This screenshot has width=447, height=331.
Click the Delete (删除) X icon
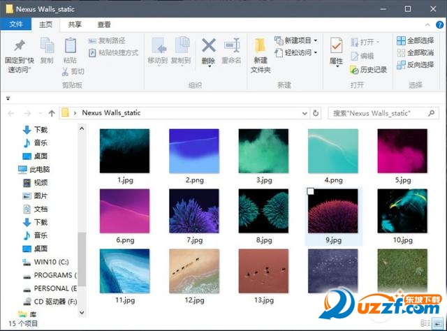209,45
